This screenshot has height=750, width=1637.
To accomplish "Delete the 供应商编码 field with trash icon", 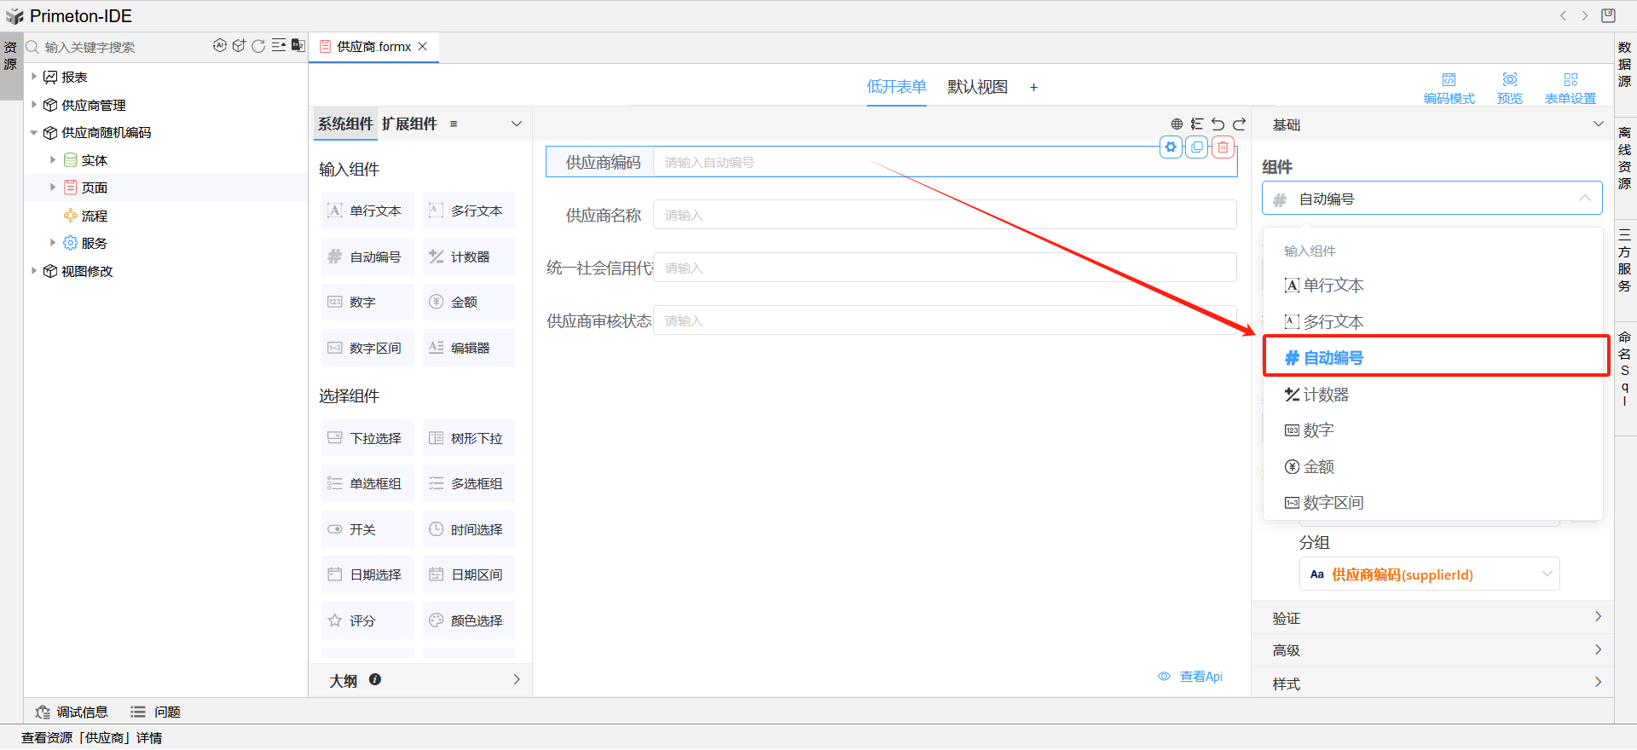I will coord(1223,147).
